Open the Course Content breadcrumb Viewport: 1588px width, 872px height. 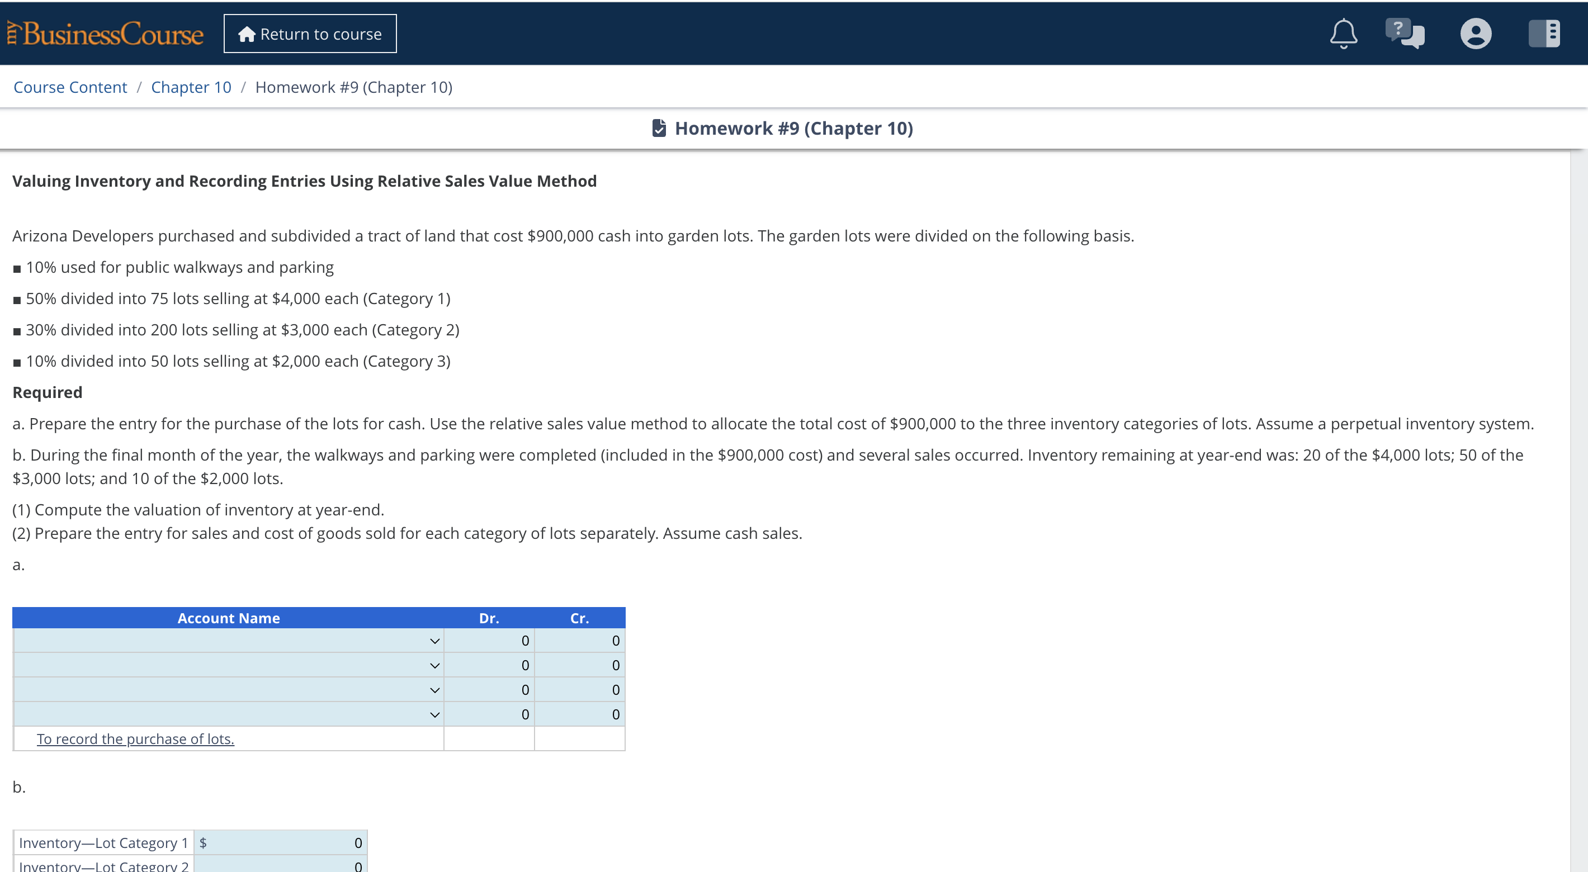[70, 87]
